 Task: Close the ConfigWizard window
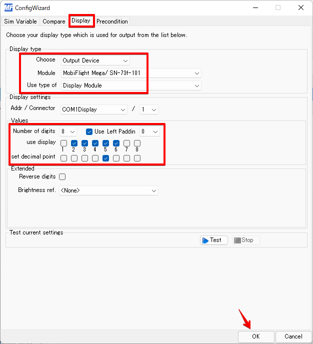(x=301, y=7)
